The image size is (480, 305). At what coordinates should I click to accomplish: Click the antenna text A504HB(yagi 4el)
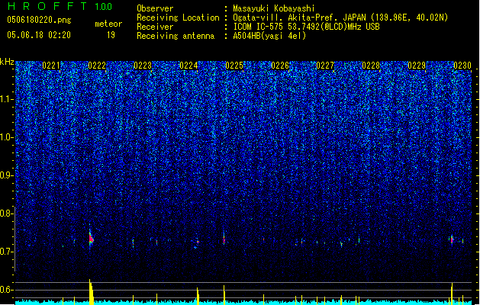pos(269,36)
